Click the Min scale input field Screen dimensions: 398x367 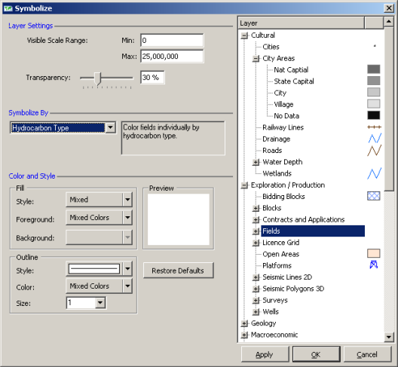(172, 40)
